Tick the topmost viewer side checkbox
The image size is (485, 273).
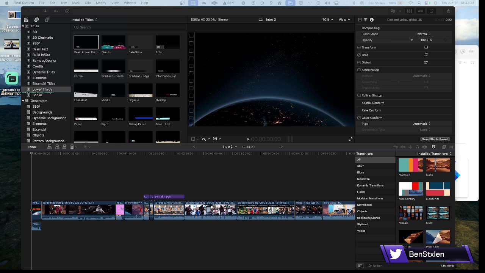coord(191,36)
